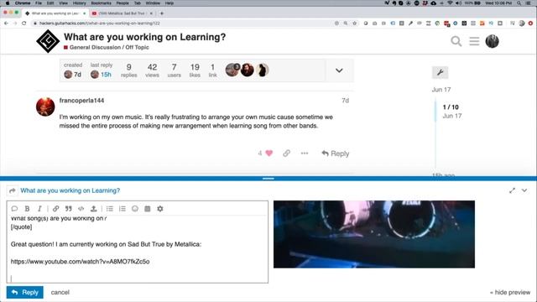Select the 'What are you working on' browser tab
The height and width of the screenshot is (302, 537).
pos(55,13)
